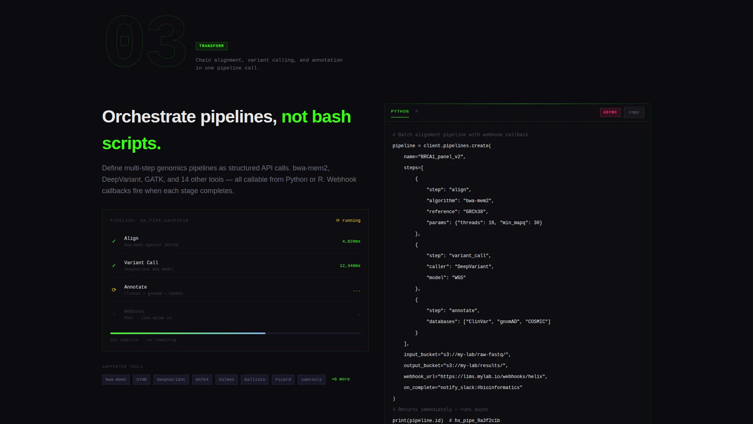Viewport: 753px width, 424px height.
Task: Click the 'Batch alignment pipeline' code comment
Action: point(460,135)
